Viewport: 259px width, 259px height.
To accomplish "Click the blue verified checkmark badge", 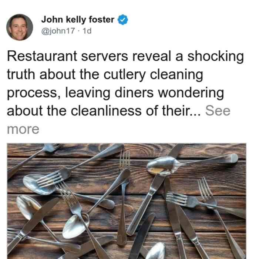I will [x=123, y=20].
